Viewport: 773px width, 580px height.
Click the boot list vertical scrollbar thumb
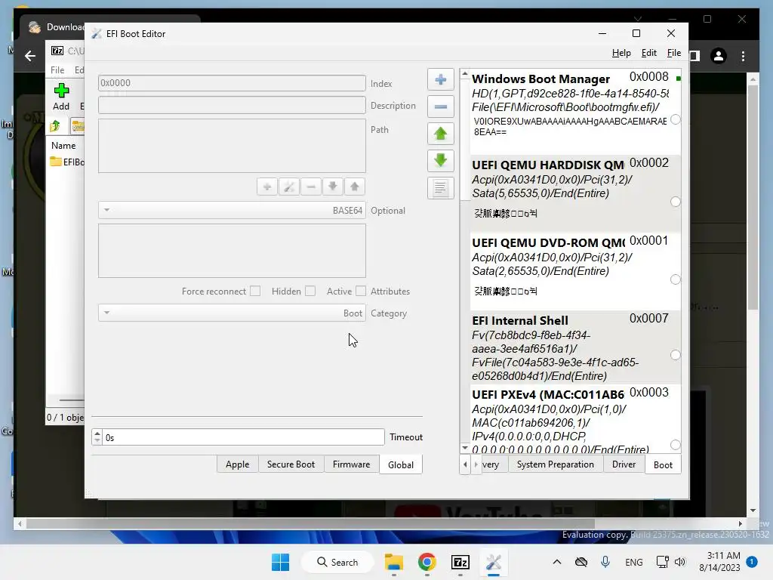pos(465,140)
